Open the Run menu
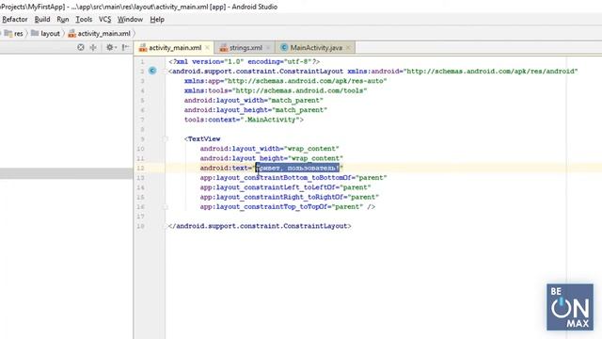Viewport: 602px width, 339px height. pos(63,19)
